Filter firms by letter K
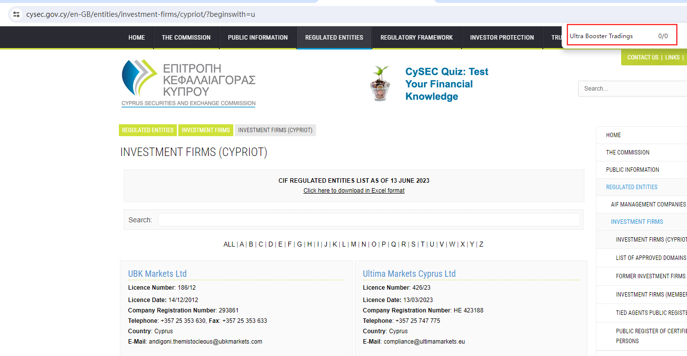Image resolution: width=687 pixels, height=356 pixels. pyautogui.click(x=335, y=244)
